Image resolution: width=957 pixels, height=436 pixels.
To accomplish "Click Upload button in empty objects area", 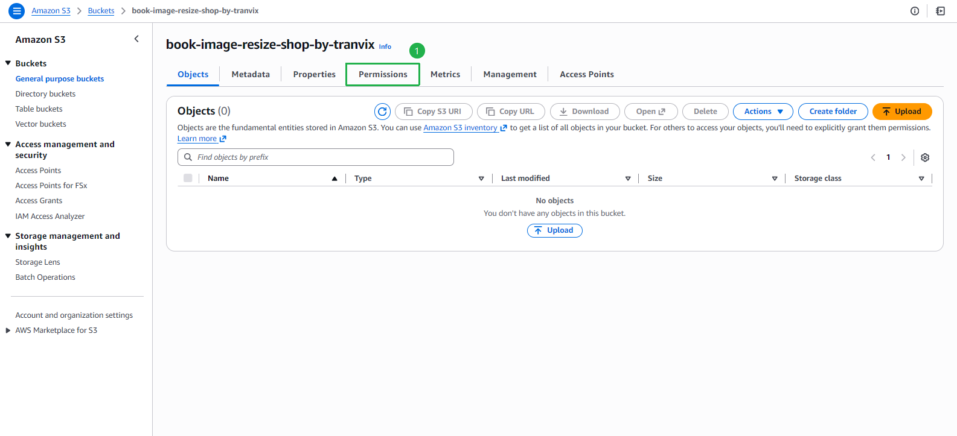I will pos(555,230).
